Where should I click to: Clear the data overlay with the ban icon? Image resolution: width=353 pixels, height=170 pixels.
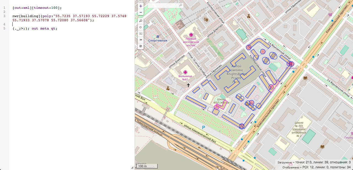[141, 46]
